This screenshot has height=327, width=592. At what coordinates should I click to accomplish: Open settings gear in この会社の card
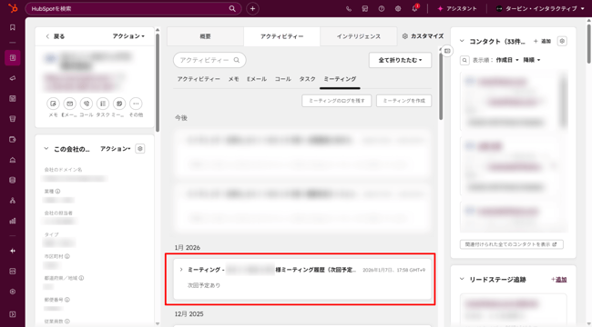(140, 149)
